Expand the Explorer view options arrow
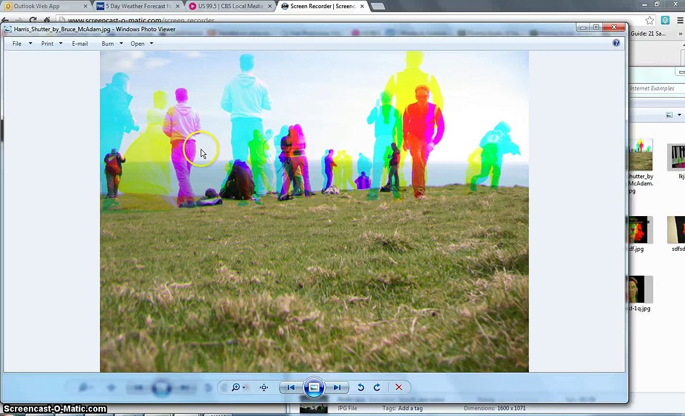Screen dimensions: 685x416 point(679,115)
